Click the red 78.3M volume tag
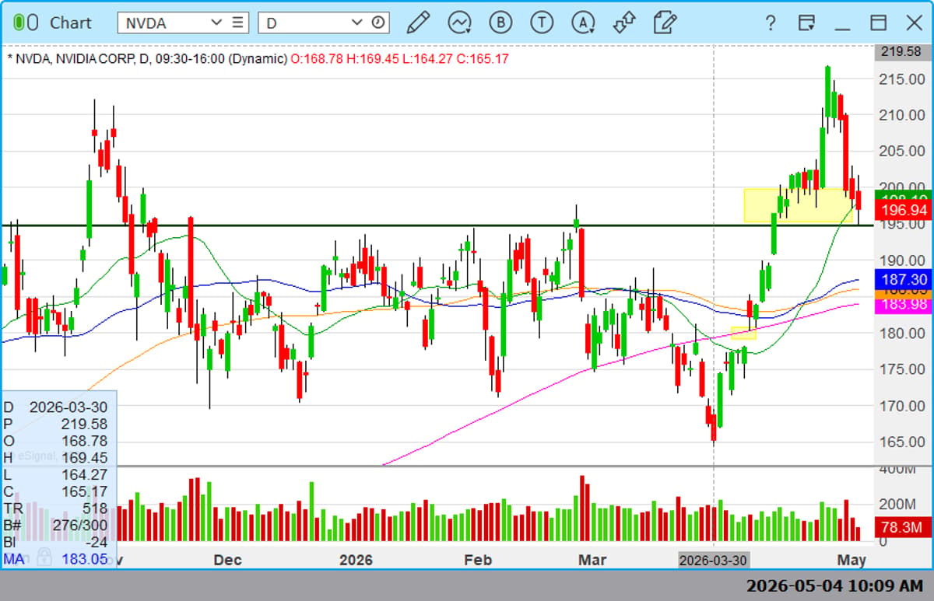Image resolution: width=934 pixels, height=601 pixels. click(904, 528)
